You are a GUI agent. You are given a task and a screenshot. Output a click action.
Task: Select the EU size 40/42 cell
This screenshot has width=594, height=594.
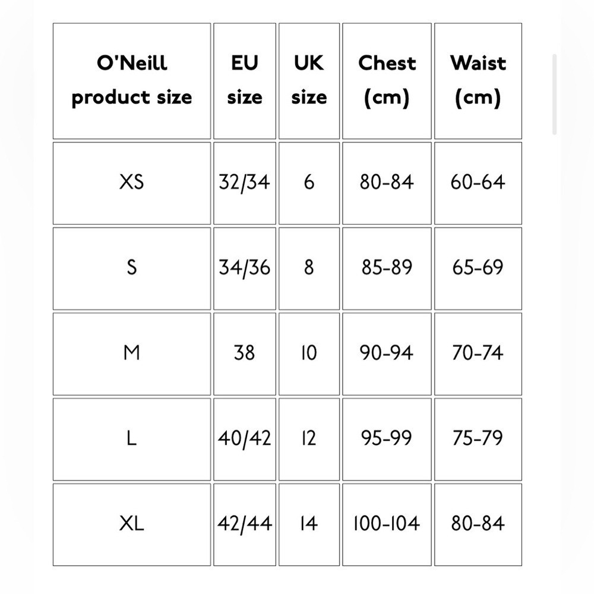(245, 440)
